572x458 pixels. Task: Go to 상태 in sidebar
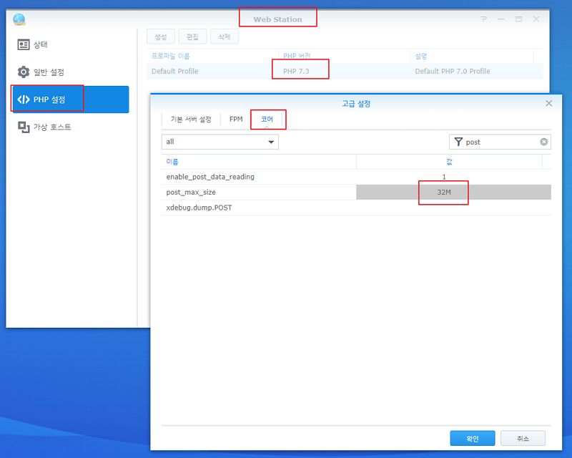41,44
